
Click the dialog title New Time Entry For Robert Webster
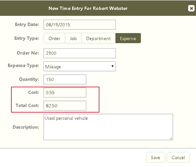[88, 9]
